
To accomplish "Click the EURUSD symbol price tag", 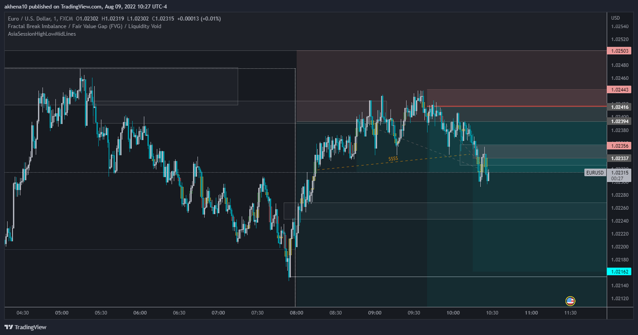I will tap(595, 173).
